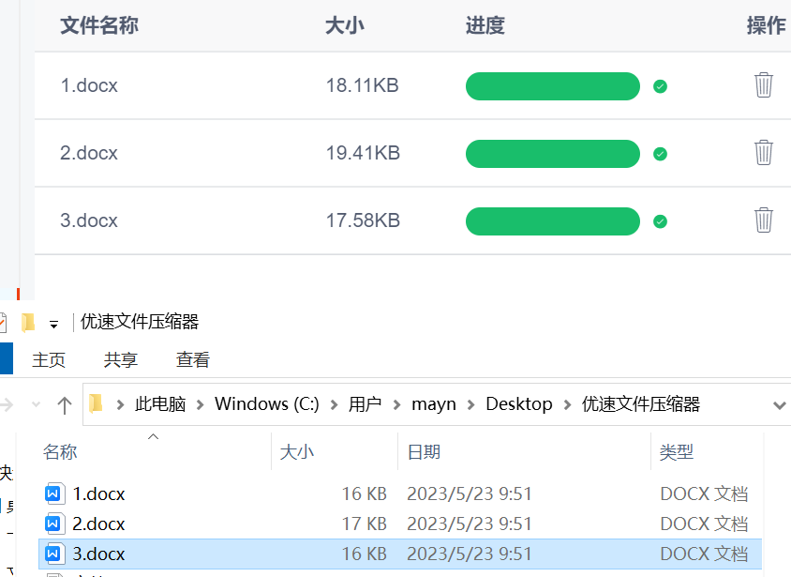791x577 pixels.
Task: Expand the chevron after Desktop in path
Action: pos(567,404)
